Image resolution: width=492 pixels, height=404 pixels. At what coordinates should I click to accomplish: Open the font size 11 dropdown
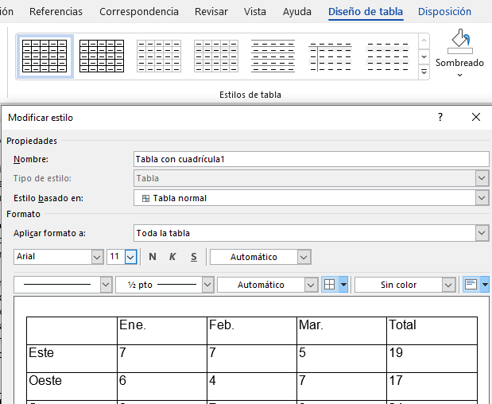130,257
